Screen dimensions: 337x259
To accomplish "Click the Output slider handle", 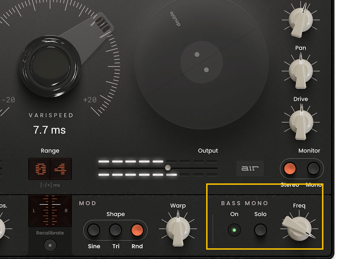I will [x=167, y=168].
